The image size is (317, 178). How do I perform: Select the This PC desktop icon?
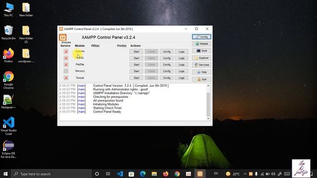click(x=8, y=10)
